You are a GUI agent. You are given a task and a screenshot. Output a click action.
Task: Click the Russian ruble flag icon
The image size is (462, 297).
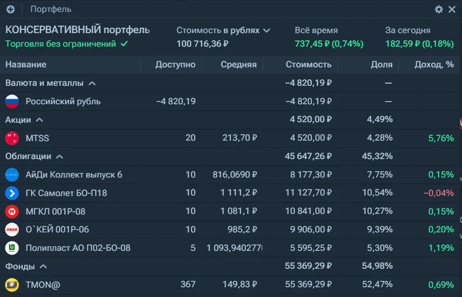tap(12, 101)
